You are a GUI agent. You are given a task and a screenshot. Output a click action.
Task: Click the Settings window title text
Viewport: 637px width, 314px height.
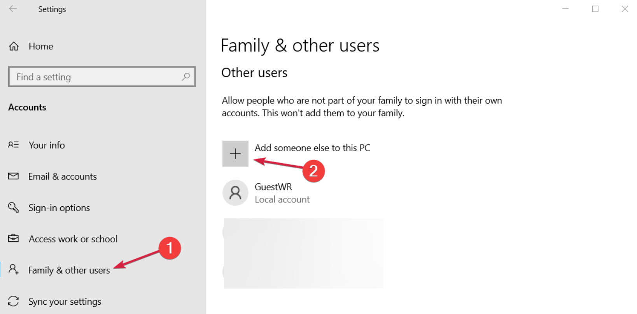click(52, 9)
